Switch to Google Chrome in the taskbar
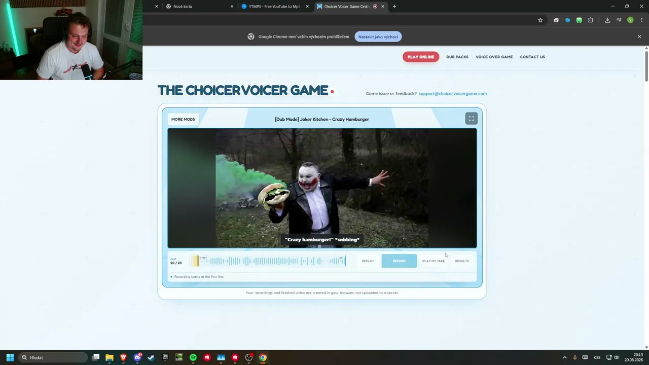The width and height of the screenshot is (649, 365). coord(263,357)
